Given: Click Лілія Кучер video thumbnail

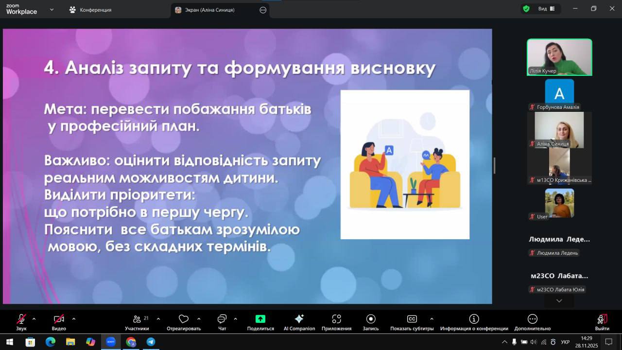Looking at the screenshot, I should point(559,57).
